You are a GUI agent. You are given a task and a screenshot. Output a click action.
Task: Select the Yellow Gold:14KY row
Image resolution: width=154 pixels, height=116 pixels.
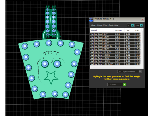[115, 40]
